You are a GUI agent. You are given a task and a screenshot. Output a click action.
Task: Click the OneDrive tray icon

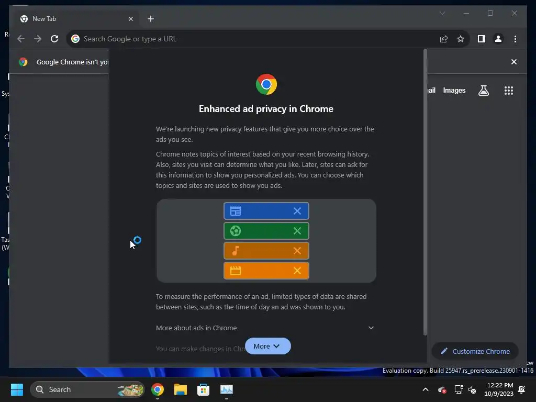[x=442, y=389]
